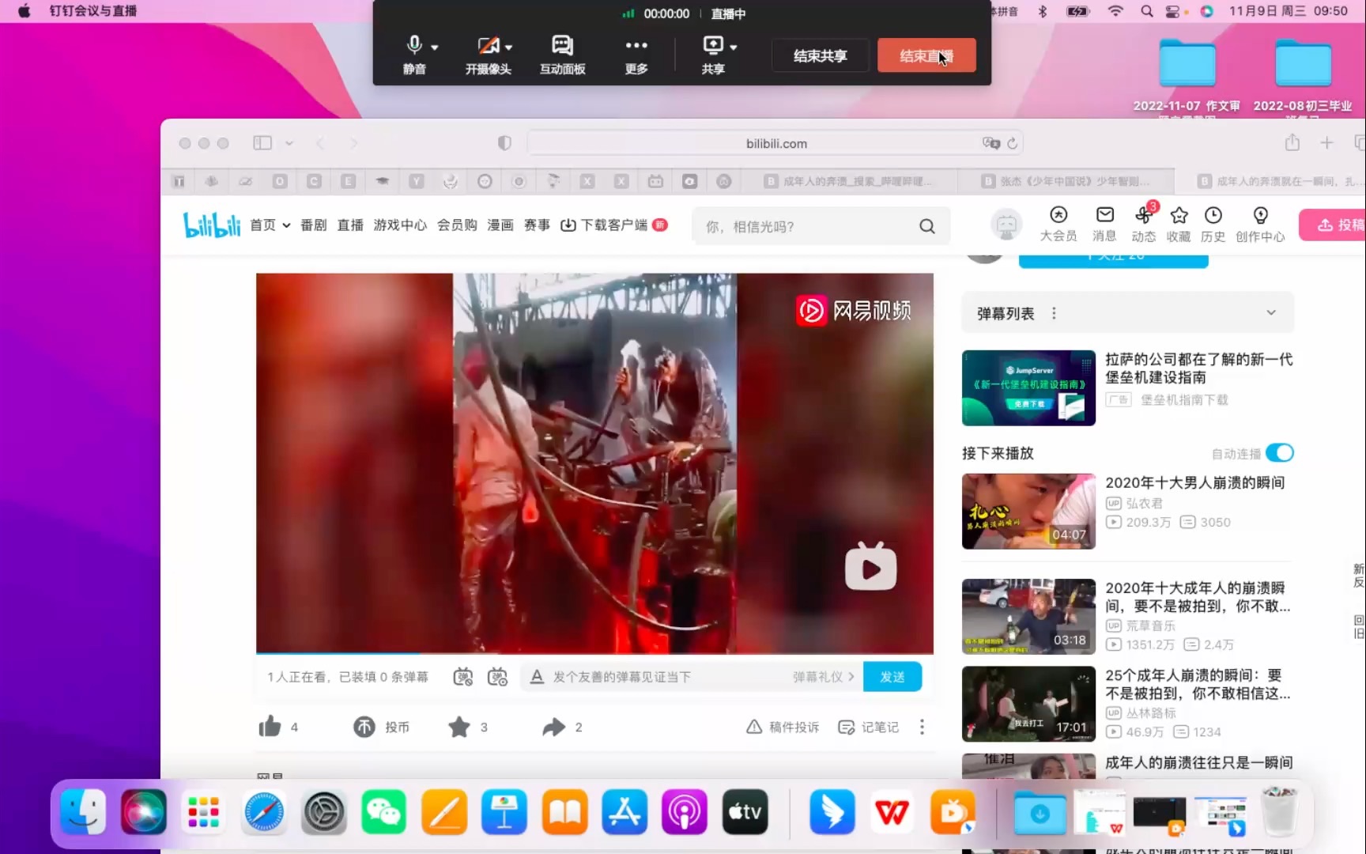The height and width of the screenshot is (854, 1366).
Task: Click the bilibili search magnifier icon
Action: pos(927,226)
